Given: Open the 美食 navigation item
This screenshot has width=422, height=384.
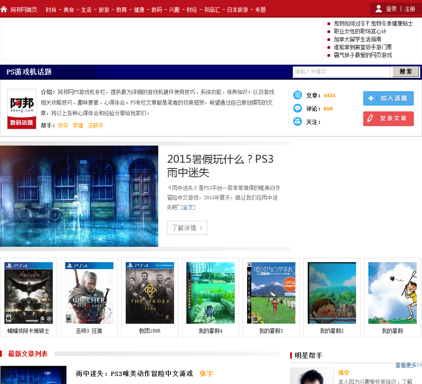Looking at the screenshot, I should pos(69,10).
